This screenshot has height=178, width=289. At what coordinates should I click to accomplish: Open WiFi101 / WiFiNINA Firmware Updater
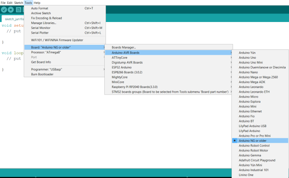[65, 40]
